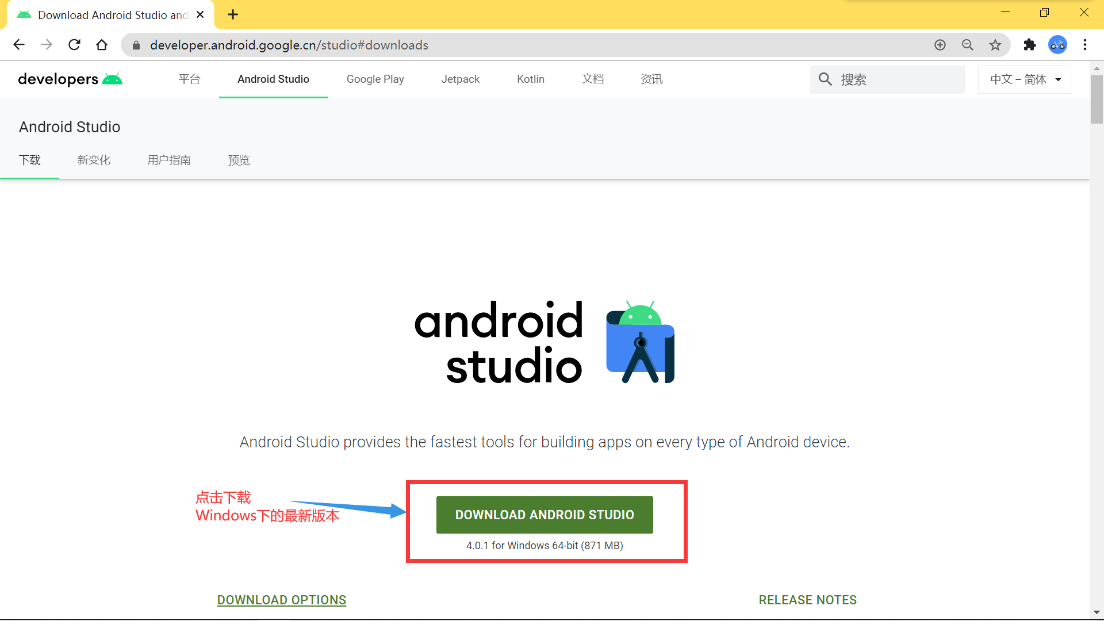Click the home icon in toolbar
This screenshot has width=1104, height=621.
coord(102,45)
